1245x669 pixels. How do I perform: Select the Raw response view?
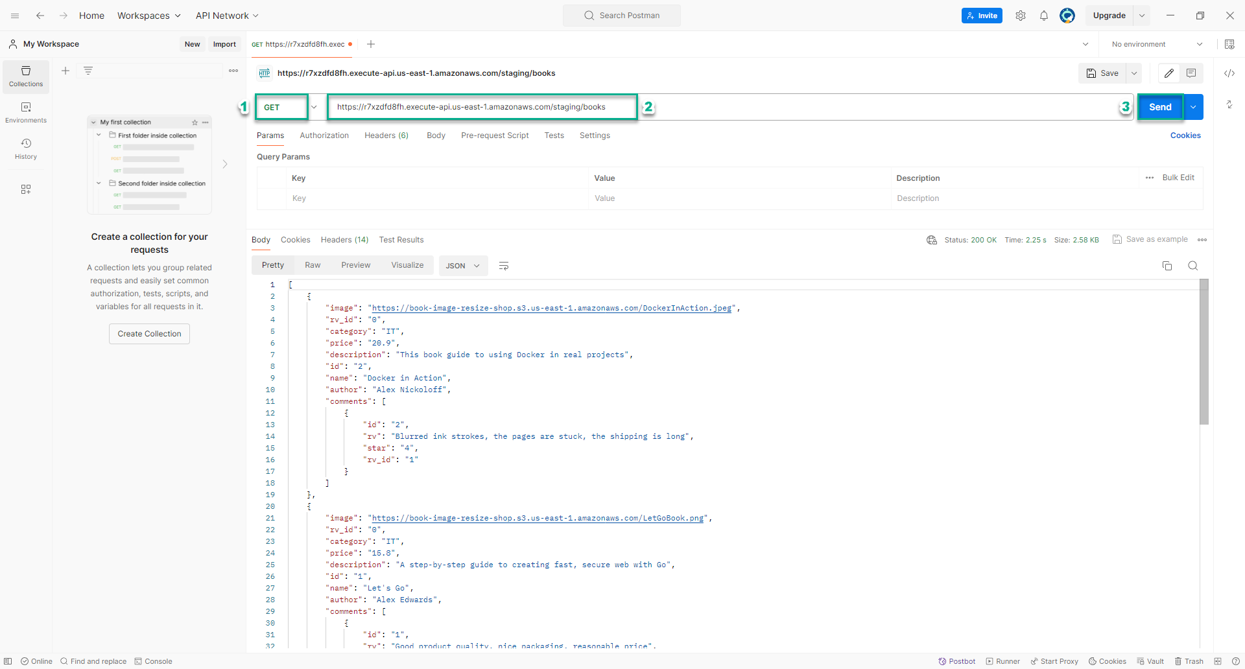click(x=313, y=265)
